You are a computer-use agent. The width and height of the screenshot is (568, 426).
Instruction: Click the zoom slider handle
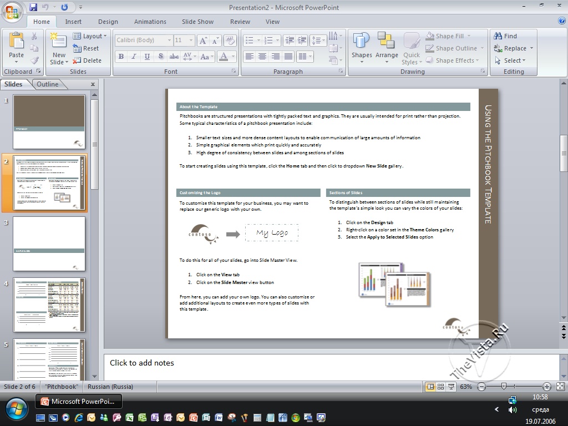click(504, 387)
